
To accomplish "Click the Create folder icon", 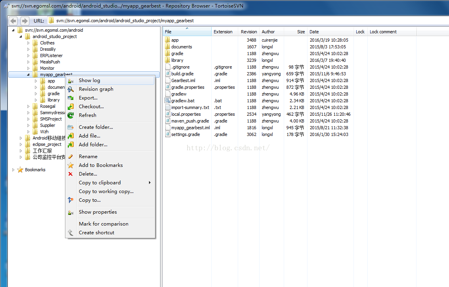I will click(71, 127).
